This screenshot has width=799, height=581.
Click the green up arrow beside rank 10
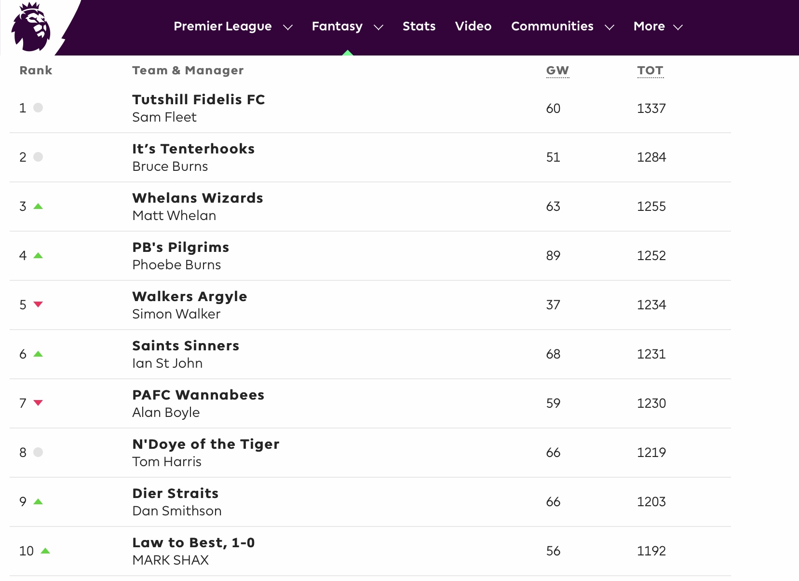point(45,551)
